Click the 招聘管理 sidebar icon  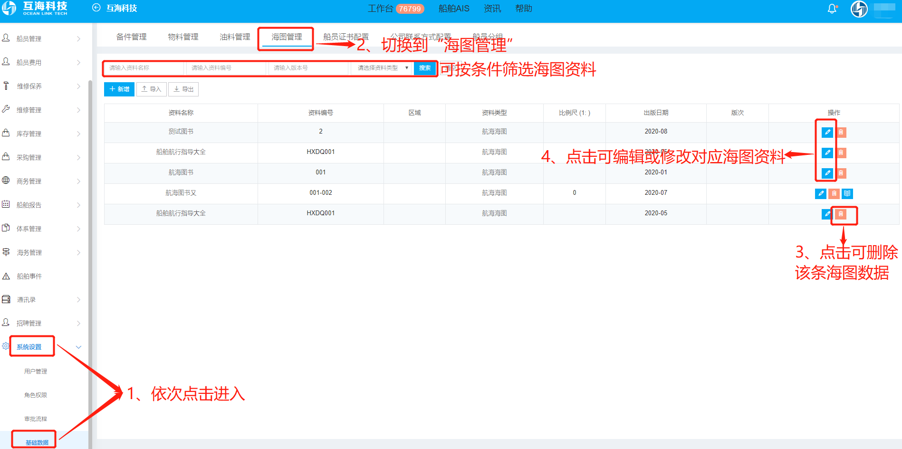(6, 323)
